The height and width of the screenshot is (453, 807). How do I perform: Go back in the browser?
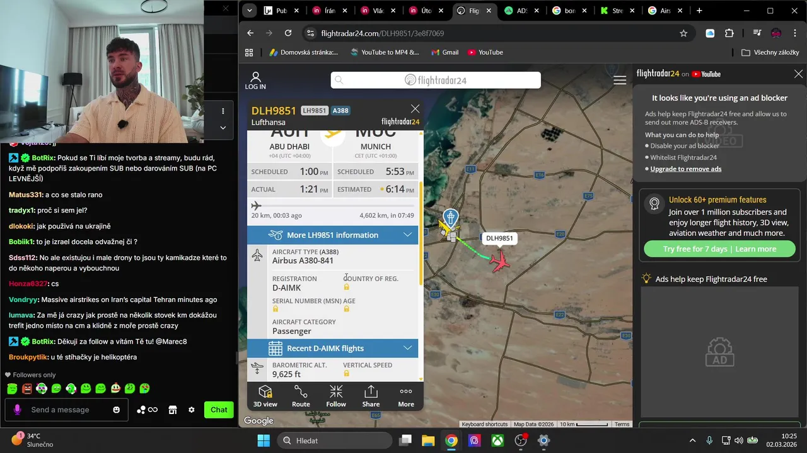click(x=250, y=33)
